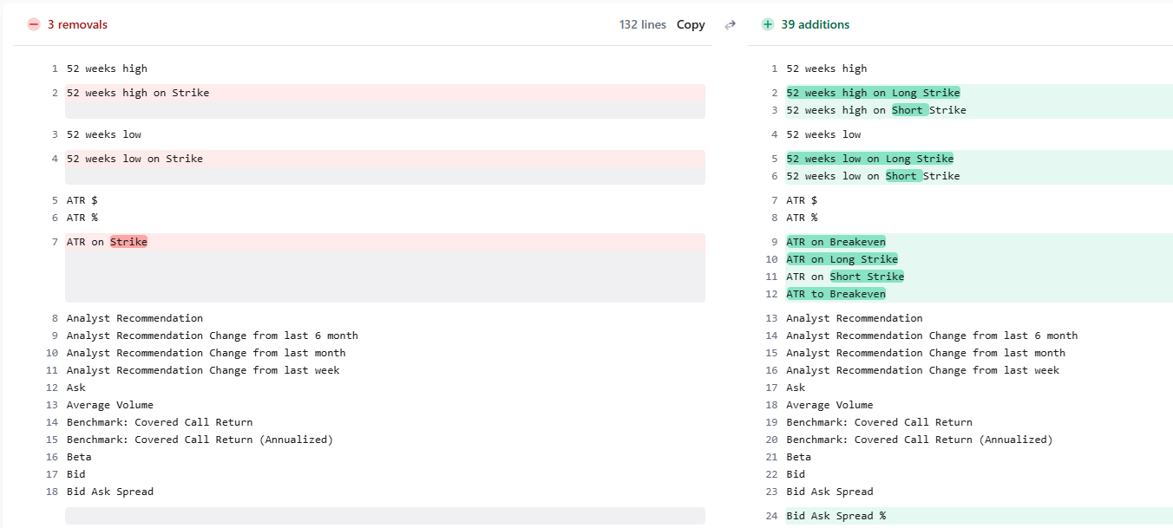Click the 'Ask' text on line 17
The image size is (1173, 528).
click(x=796, y=388)
